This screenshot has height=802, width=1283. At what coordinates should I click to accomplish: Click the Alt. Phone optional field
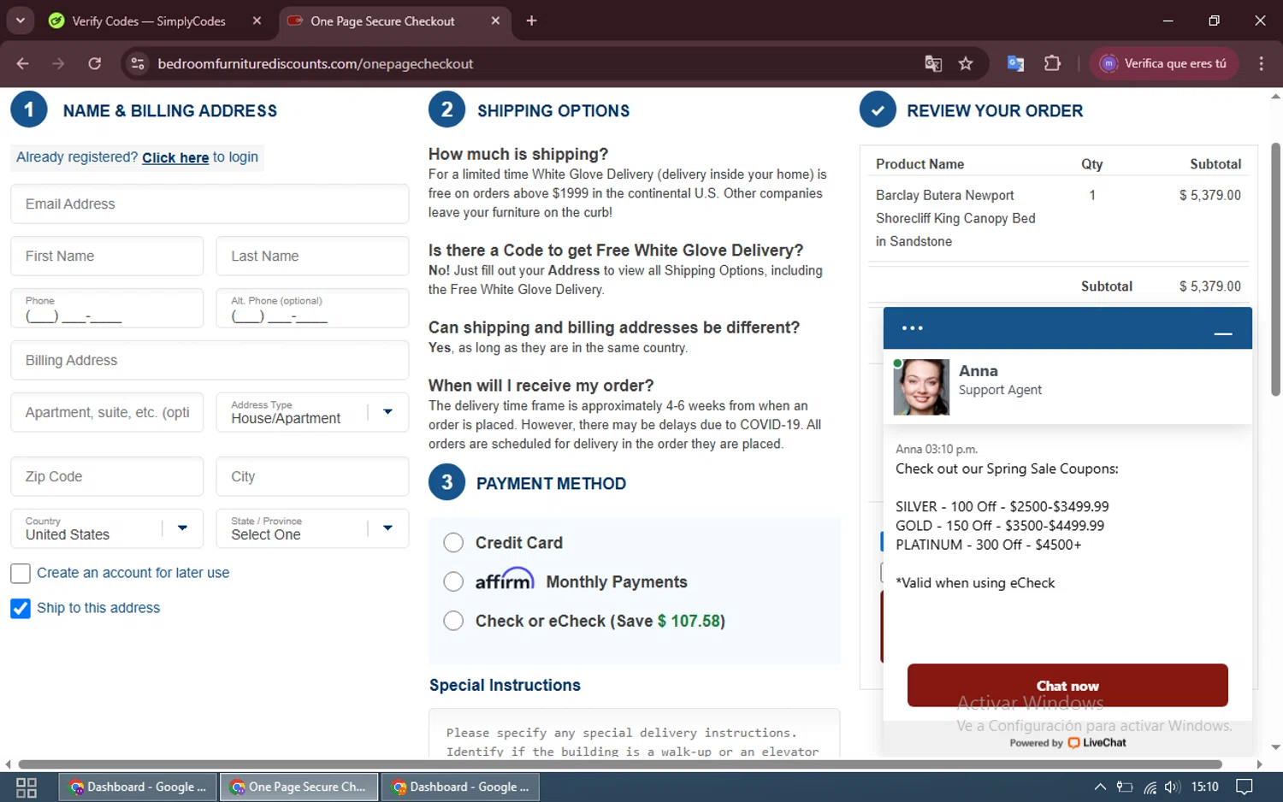(x=312, y=309)
